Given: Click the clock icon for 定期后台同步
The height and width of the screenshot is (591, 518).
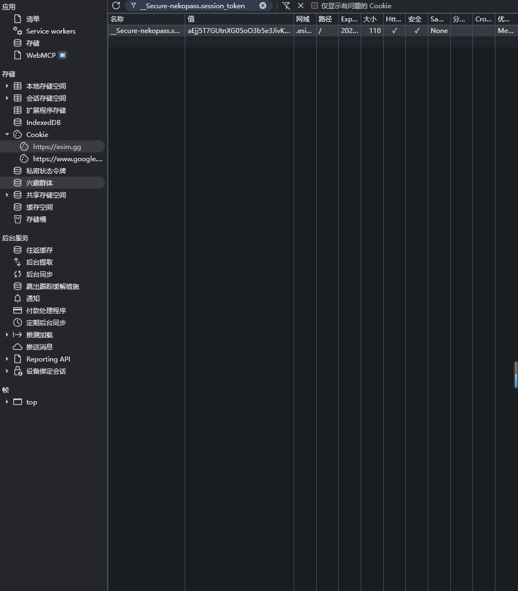Looking at the screenshot, I should tap(18, 322).
